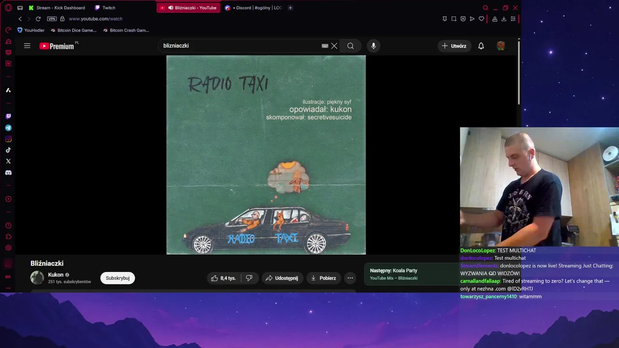Click the Pobierz download button
The height and width of the screenshot is (348, 619).
tap(323, 278)
